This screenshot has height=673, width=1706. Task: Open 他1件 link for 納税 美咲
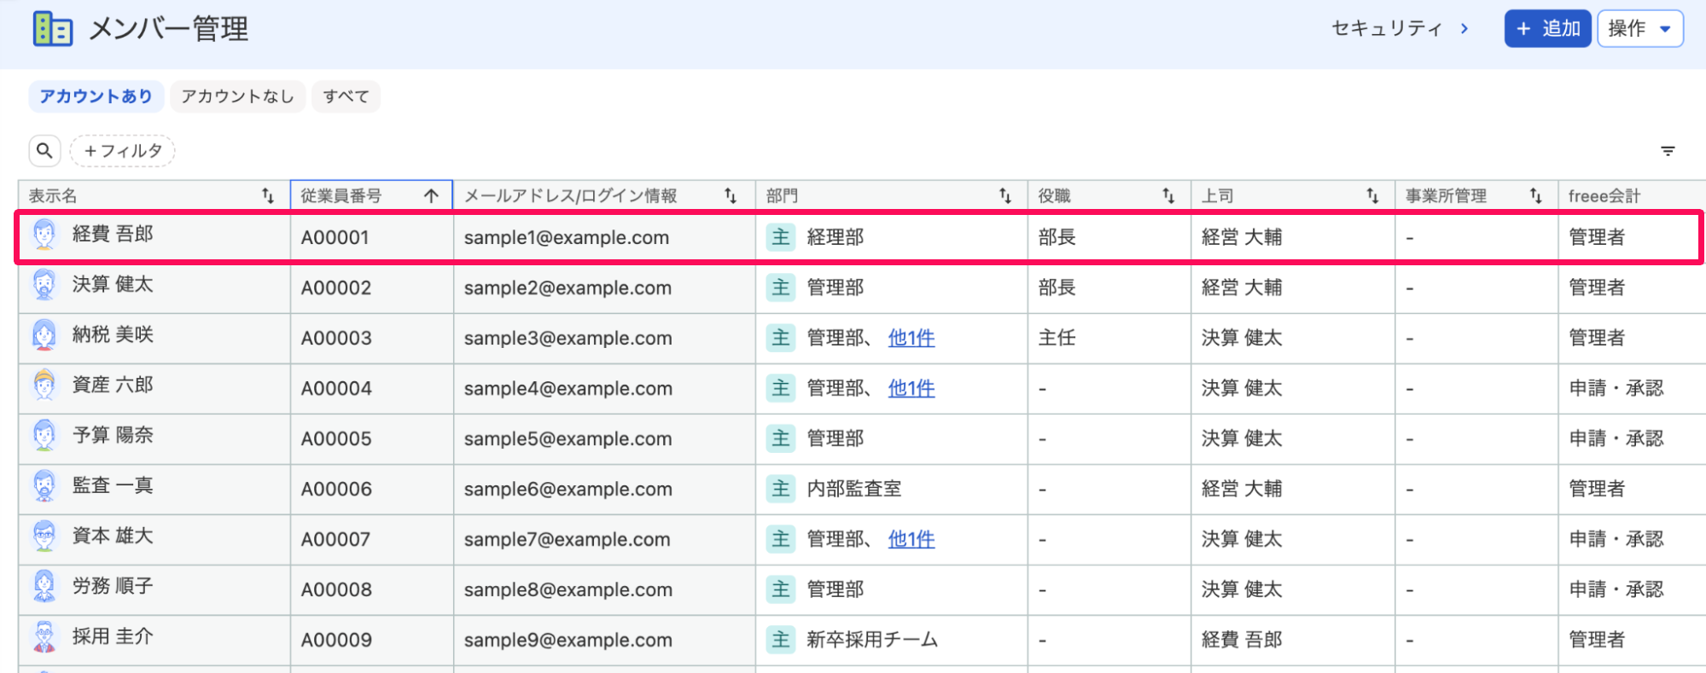(911, 338)
